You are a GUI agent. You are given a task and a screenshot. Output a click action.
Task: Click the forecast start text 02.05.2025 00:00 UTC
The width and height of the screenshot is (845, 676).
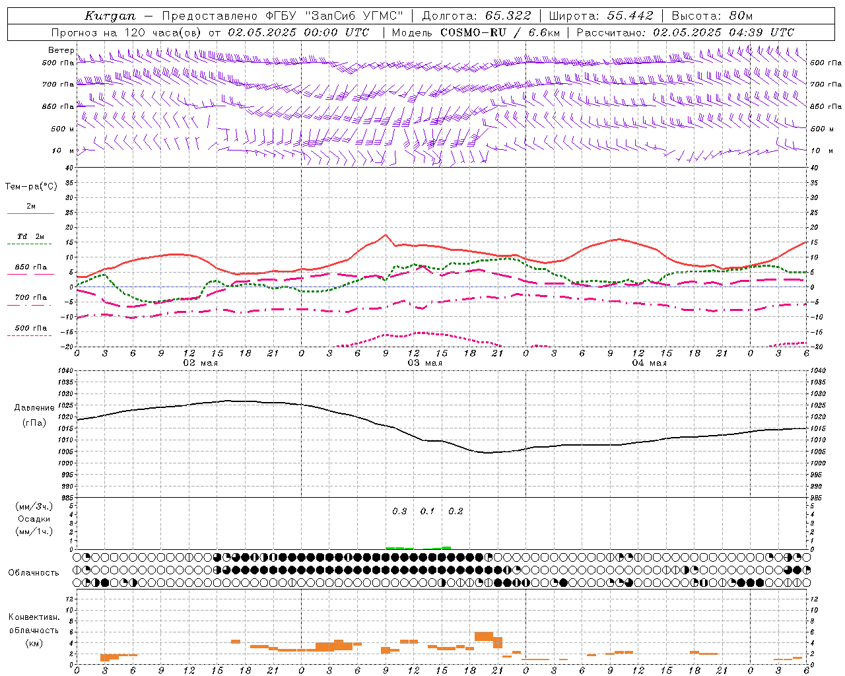[x=298, y=32]
